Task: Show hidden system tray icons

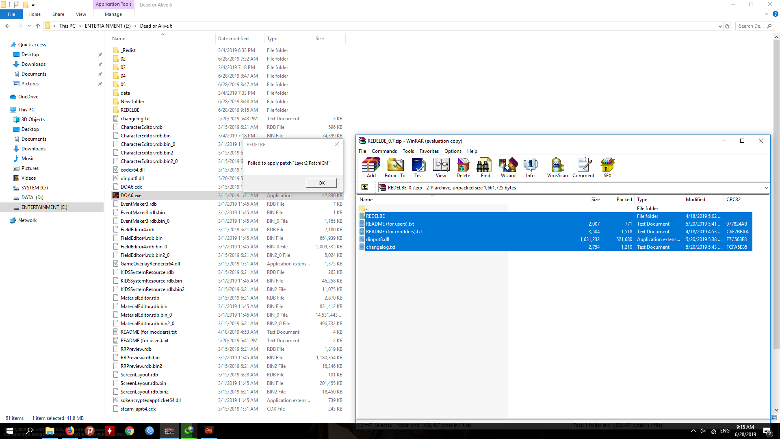Action: [693, 431]
